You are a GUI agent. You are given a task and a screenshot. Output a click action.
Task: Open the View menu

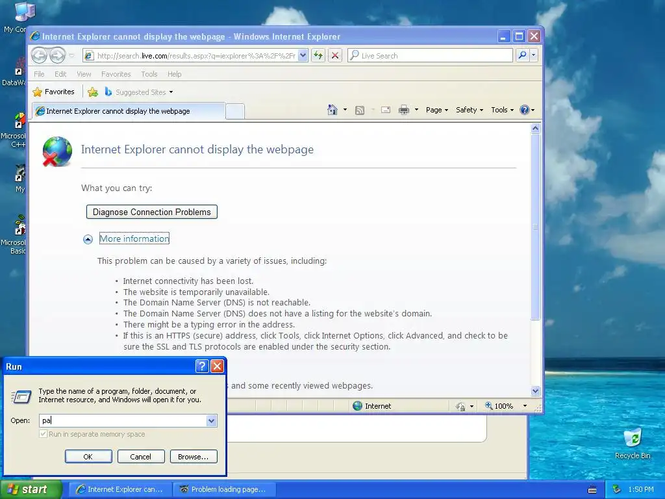click(84, 74)
